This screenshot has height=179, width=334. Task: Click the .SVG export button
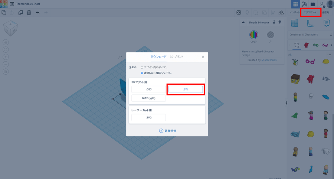[148, 117]
